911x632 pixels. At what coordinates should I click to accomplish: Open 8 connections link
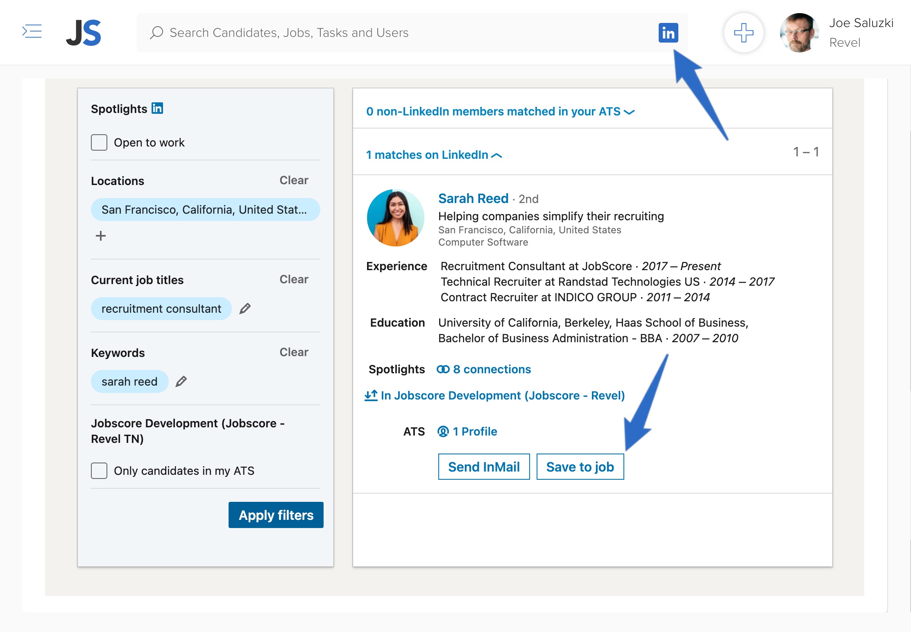pyautogui.click(x=492, y=369)
